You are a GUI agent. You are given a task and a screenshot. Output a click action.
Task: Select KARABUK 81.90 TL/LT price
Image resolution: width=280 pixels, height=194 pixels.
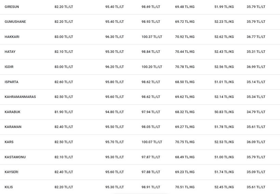coord(64,112)
